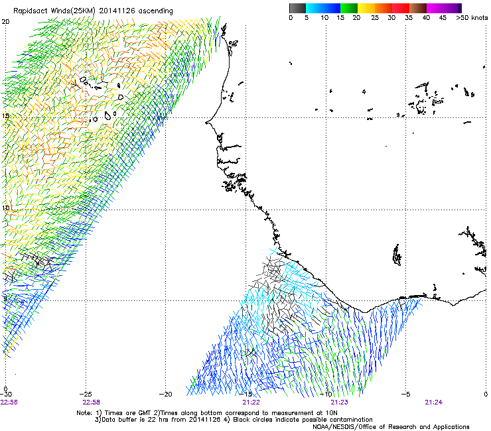Image resolution: width=491 pixels, height=431 pixels.
Task: Click the '35' legend scale label
Action: pos(409,18)
